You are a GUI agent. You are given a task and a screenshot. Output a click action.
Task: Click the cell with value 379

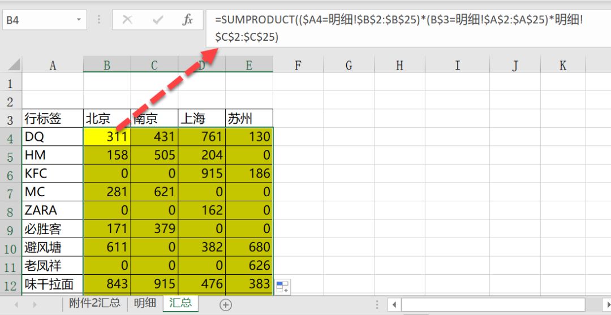click(154, 228)
